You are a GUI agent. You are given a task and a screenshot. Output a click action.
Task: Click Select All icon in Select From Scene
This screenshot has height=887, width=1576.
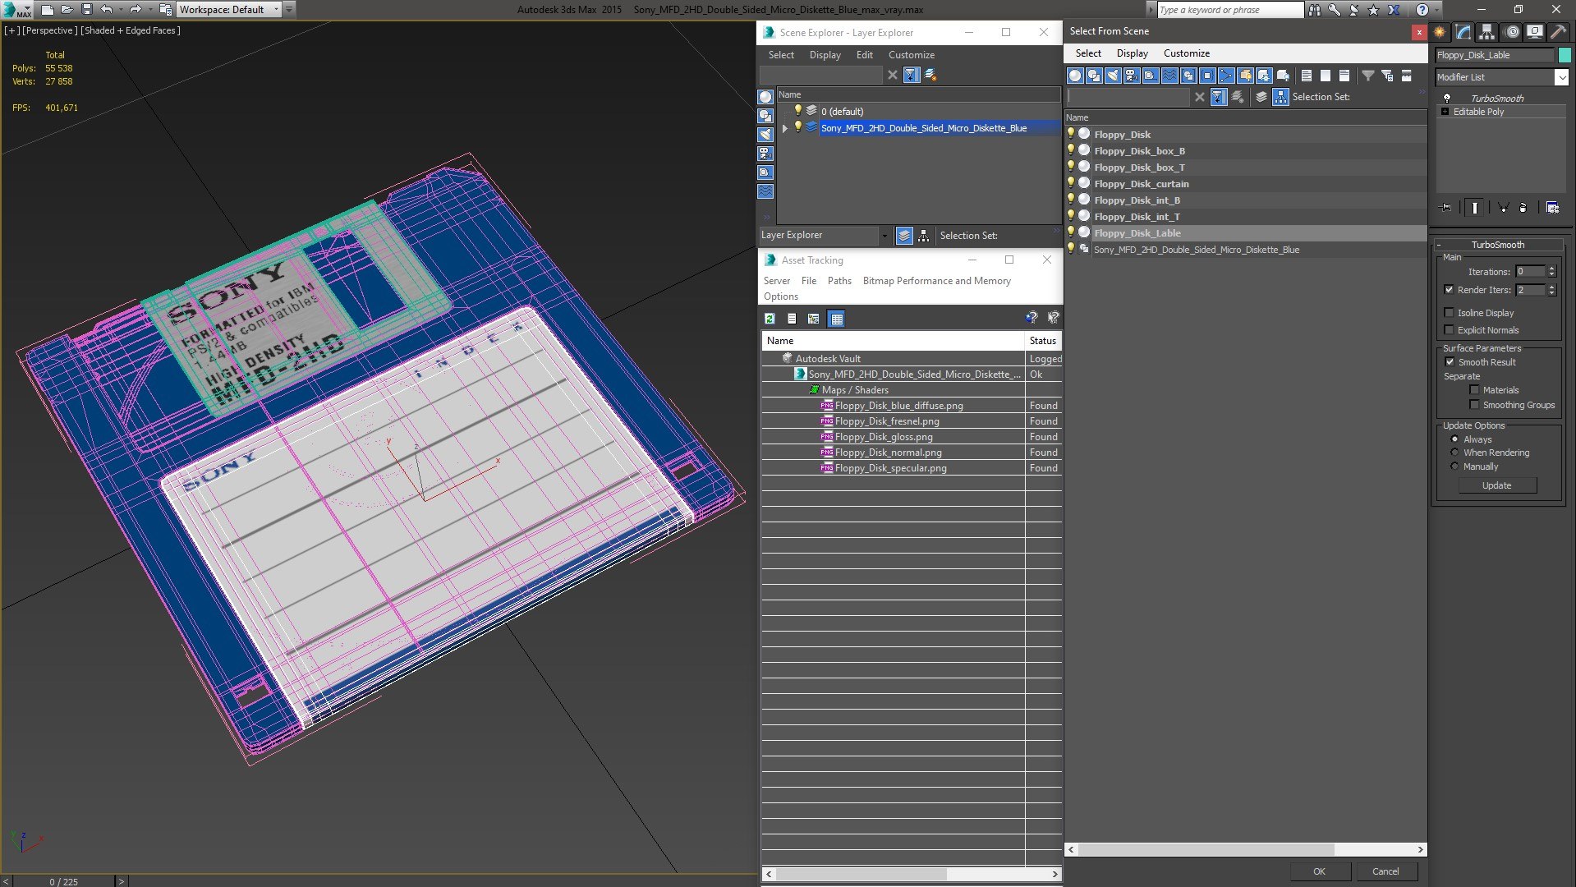[x=1307, y=76]
